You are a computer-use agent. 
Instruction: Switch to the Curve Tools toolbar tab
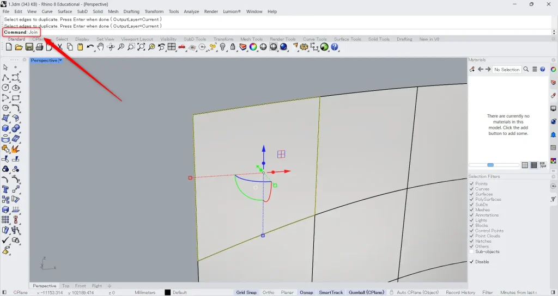tap(314, 39)
